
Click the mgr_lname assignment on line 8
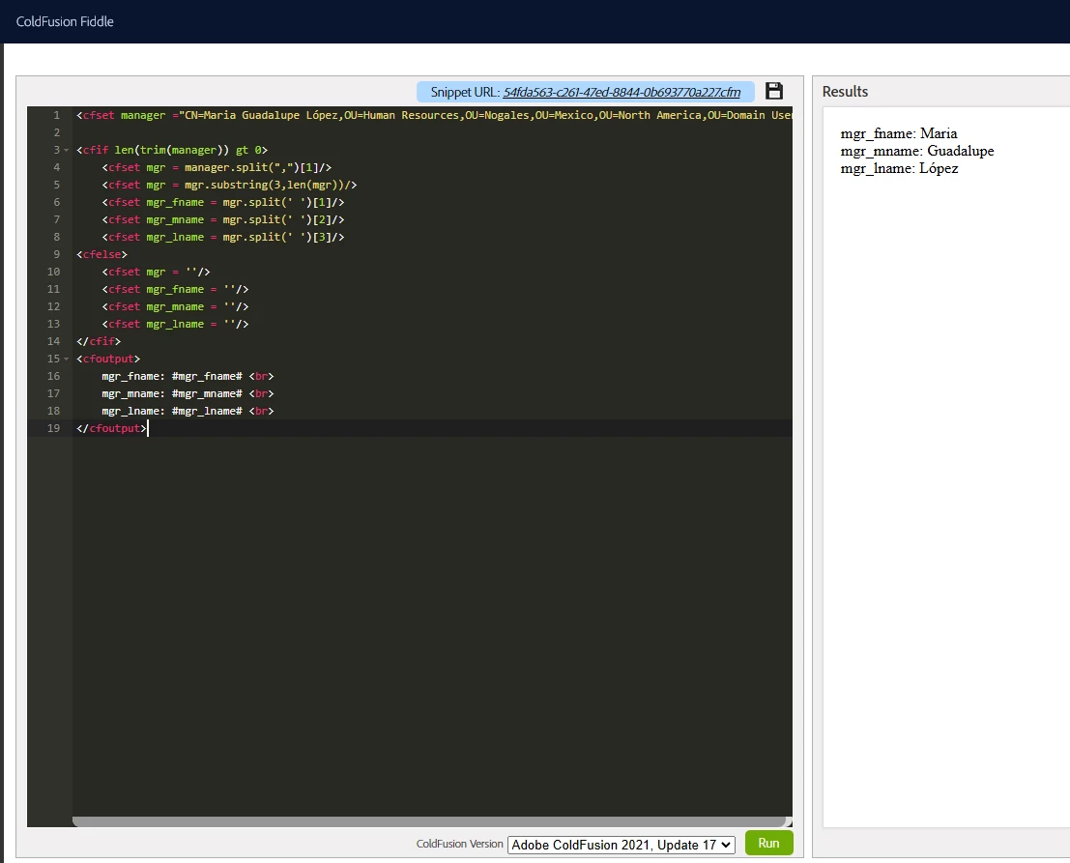click(x=223, y=237)
